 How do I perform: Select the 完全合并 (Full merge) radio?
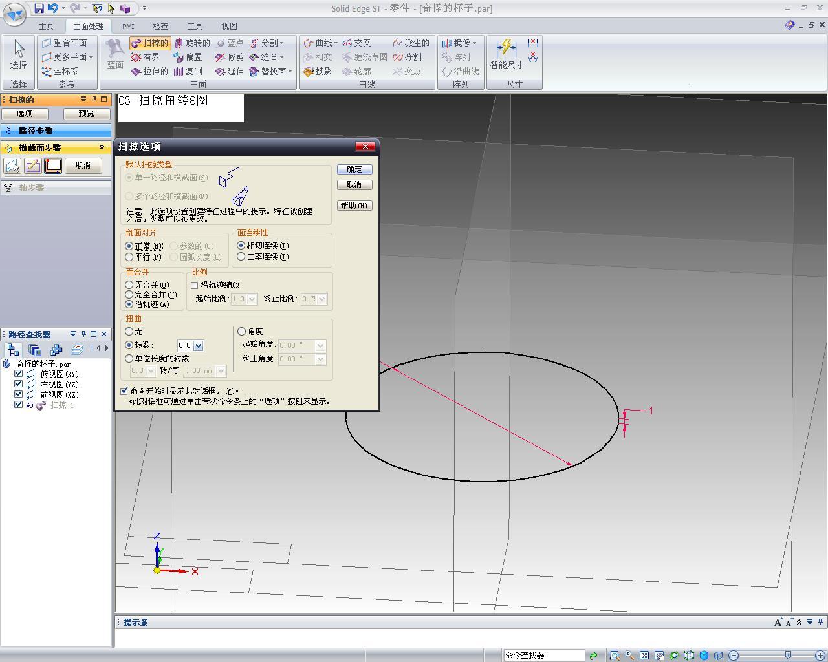click(151, 294)
